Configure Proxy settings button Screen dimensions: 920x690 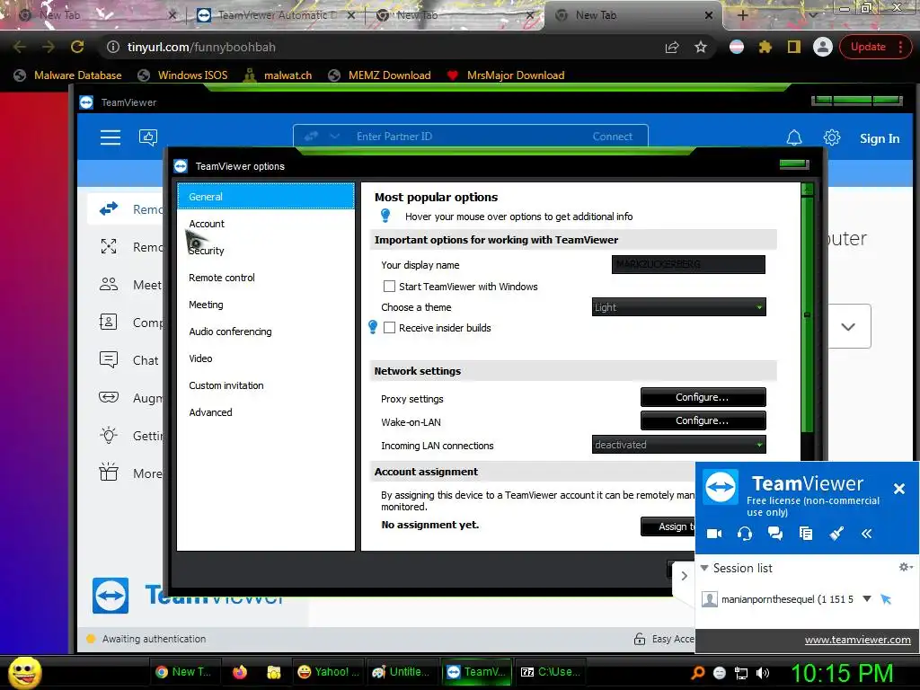[x=703, y=397]
